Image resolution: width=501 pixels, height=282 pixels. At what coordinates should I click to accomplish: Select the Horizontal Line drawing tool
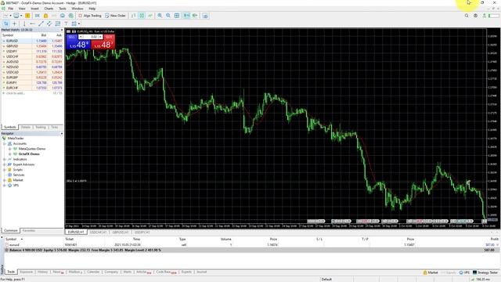coord(32,23)
